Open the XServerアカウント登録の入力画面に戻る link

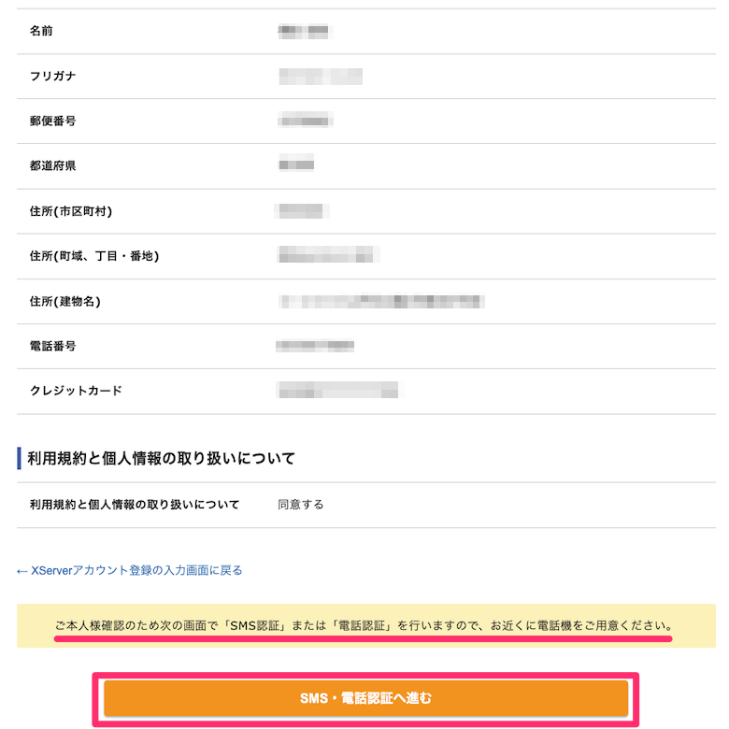[130, 570]
